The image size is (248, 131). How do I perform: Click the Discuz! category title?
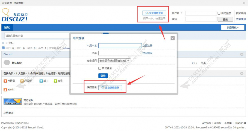pyautogui.click(x=8, y=54)
